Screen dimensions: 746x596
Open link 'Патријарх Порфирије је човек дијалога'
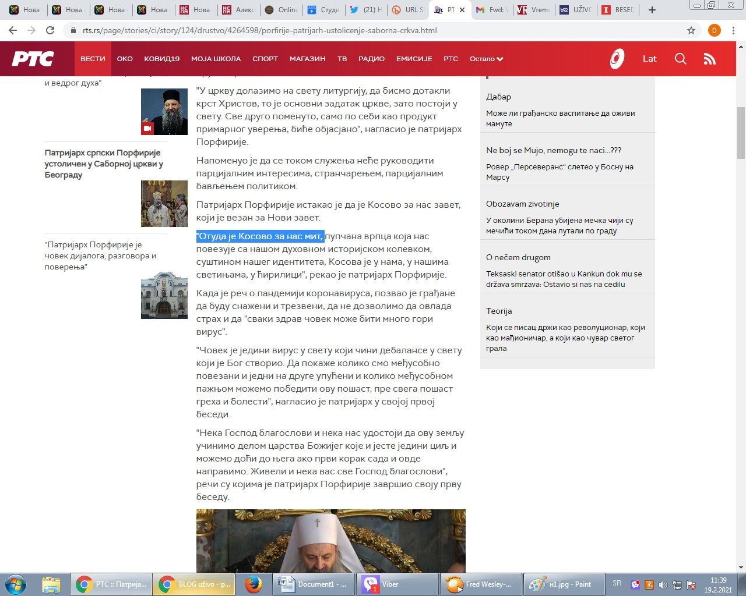click(x=100, y=256)
